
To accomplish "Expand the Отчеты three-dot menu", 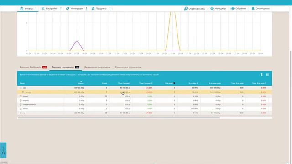I will (36, 9).
